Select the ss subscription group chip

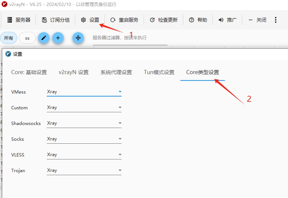click(x=27, y=38)
